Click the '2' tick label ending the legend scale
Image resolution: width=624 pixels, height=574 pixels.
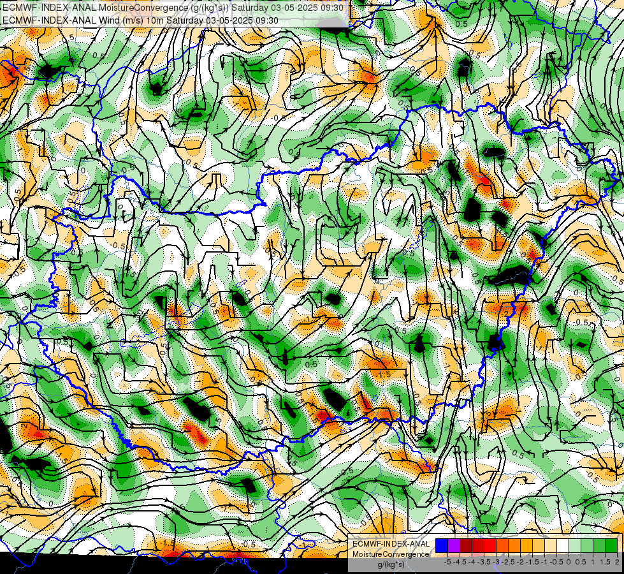click(x=617, y=562)
